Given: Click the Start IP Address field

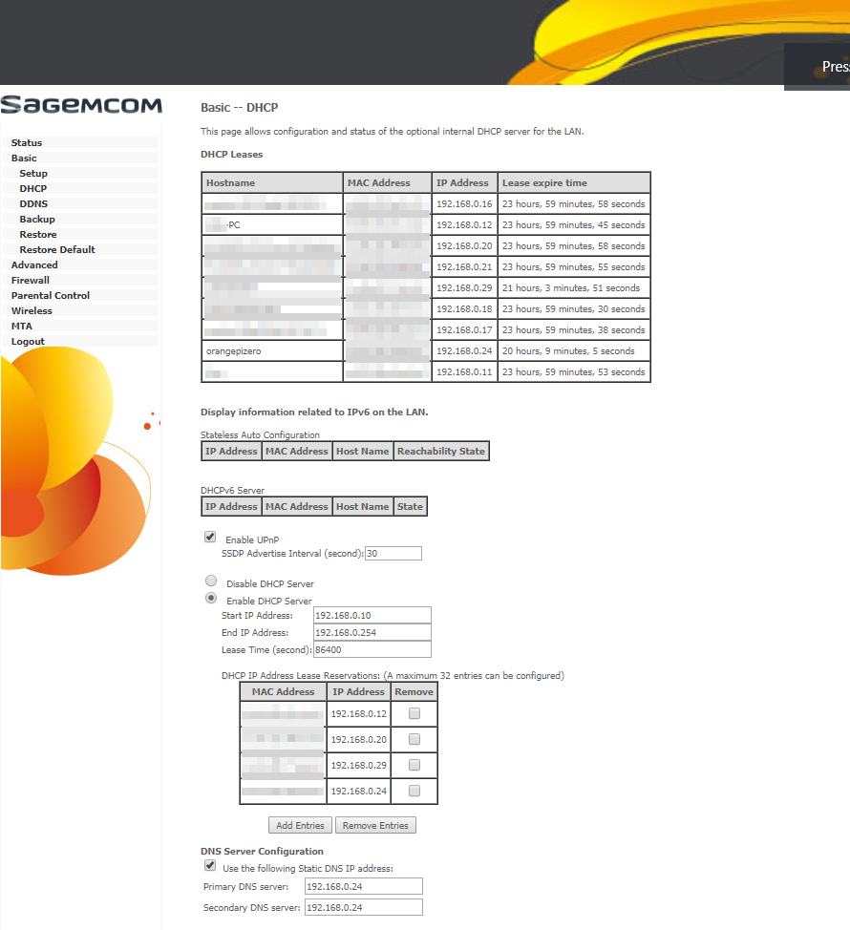Looking at the screenshot, I should [x=372, y=615].
